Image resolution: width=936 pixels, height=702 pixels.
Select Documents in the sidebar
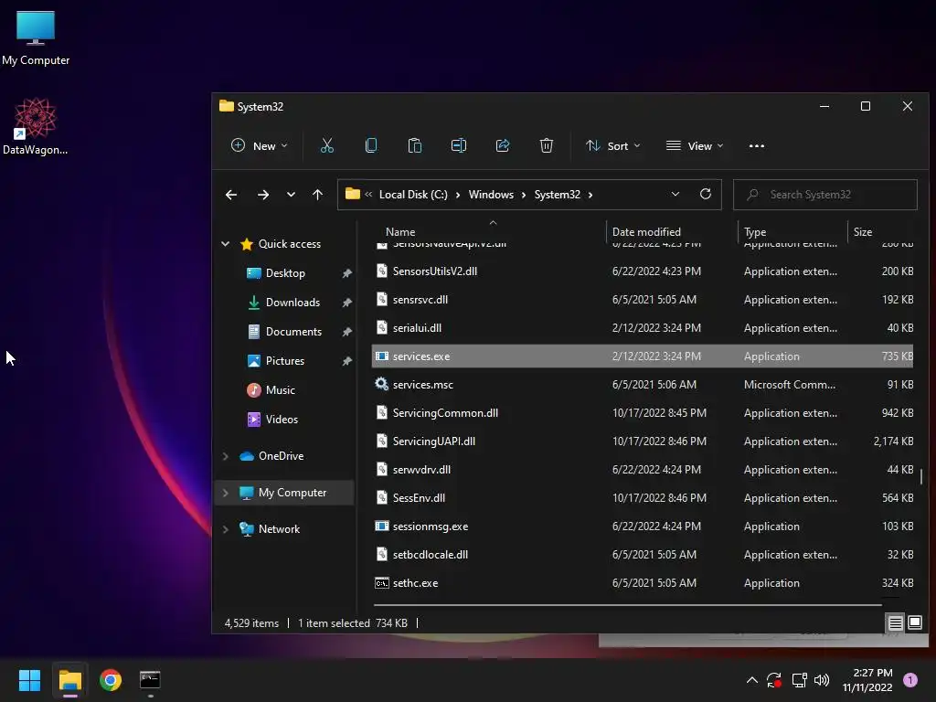[293, 331]
